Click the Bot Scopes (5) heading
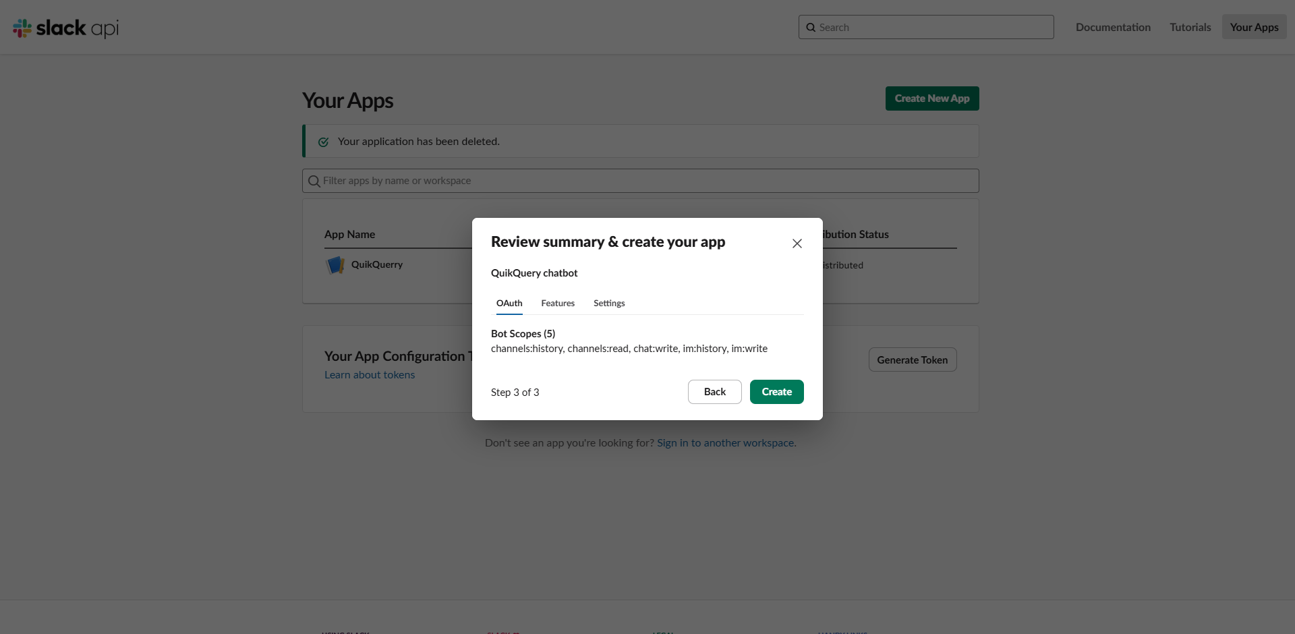This screenshot has height=634, width=1295. 523,334
